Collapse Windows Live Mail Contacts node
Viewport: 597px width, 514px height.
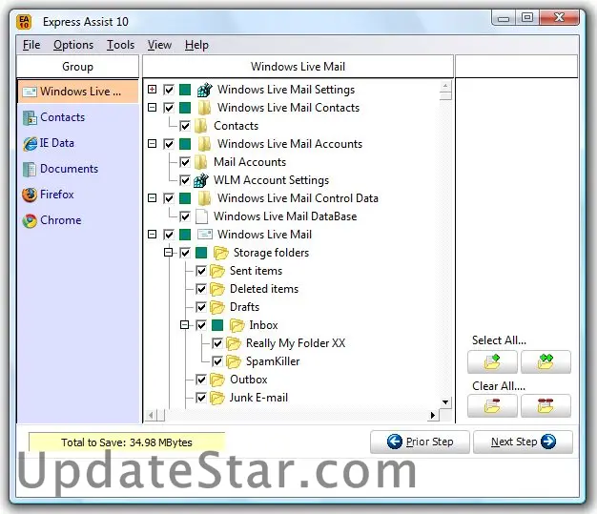(x=152, y=108)
